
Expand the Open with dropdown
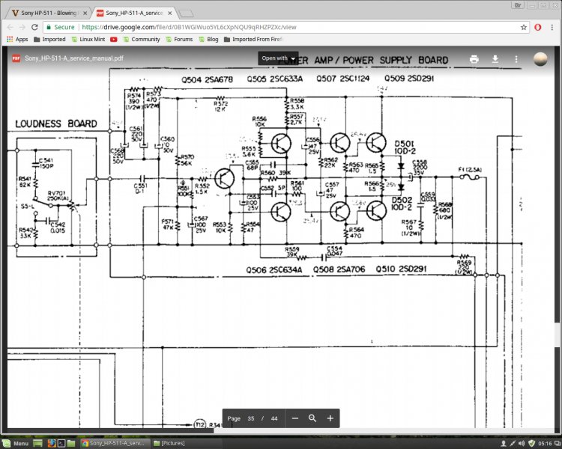(278, 58)
